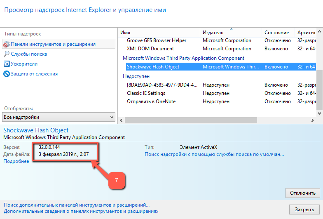Collapse the Недоступен group header
323x219 pixels.
(136, 76)
